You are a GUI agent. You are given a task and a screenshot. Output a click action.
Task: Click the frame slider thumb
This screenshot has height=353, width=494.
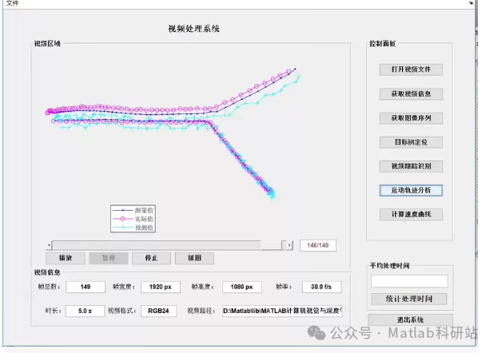[x=271, y=245]
